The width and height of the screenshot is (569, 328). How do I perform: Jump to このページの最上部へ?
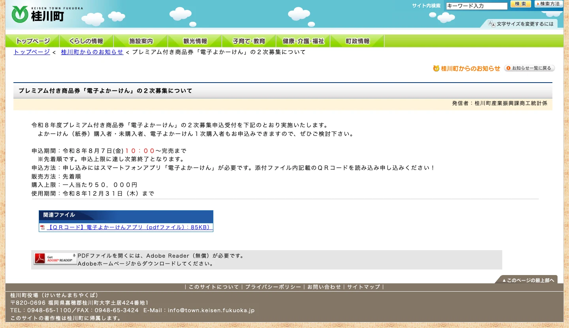coord(527,280)
